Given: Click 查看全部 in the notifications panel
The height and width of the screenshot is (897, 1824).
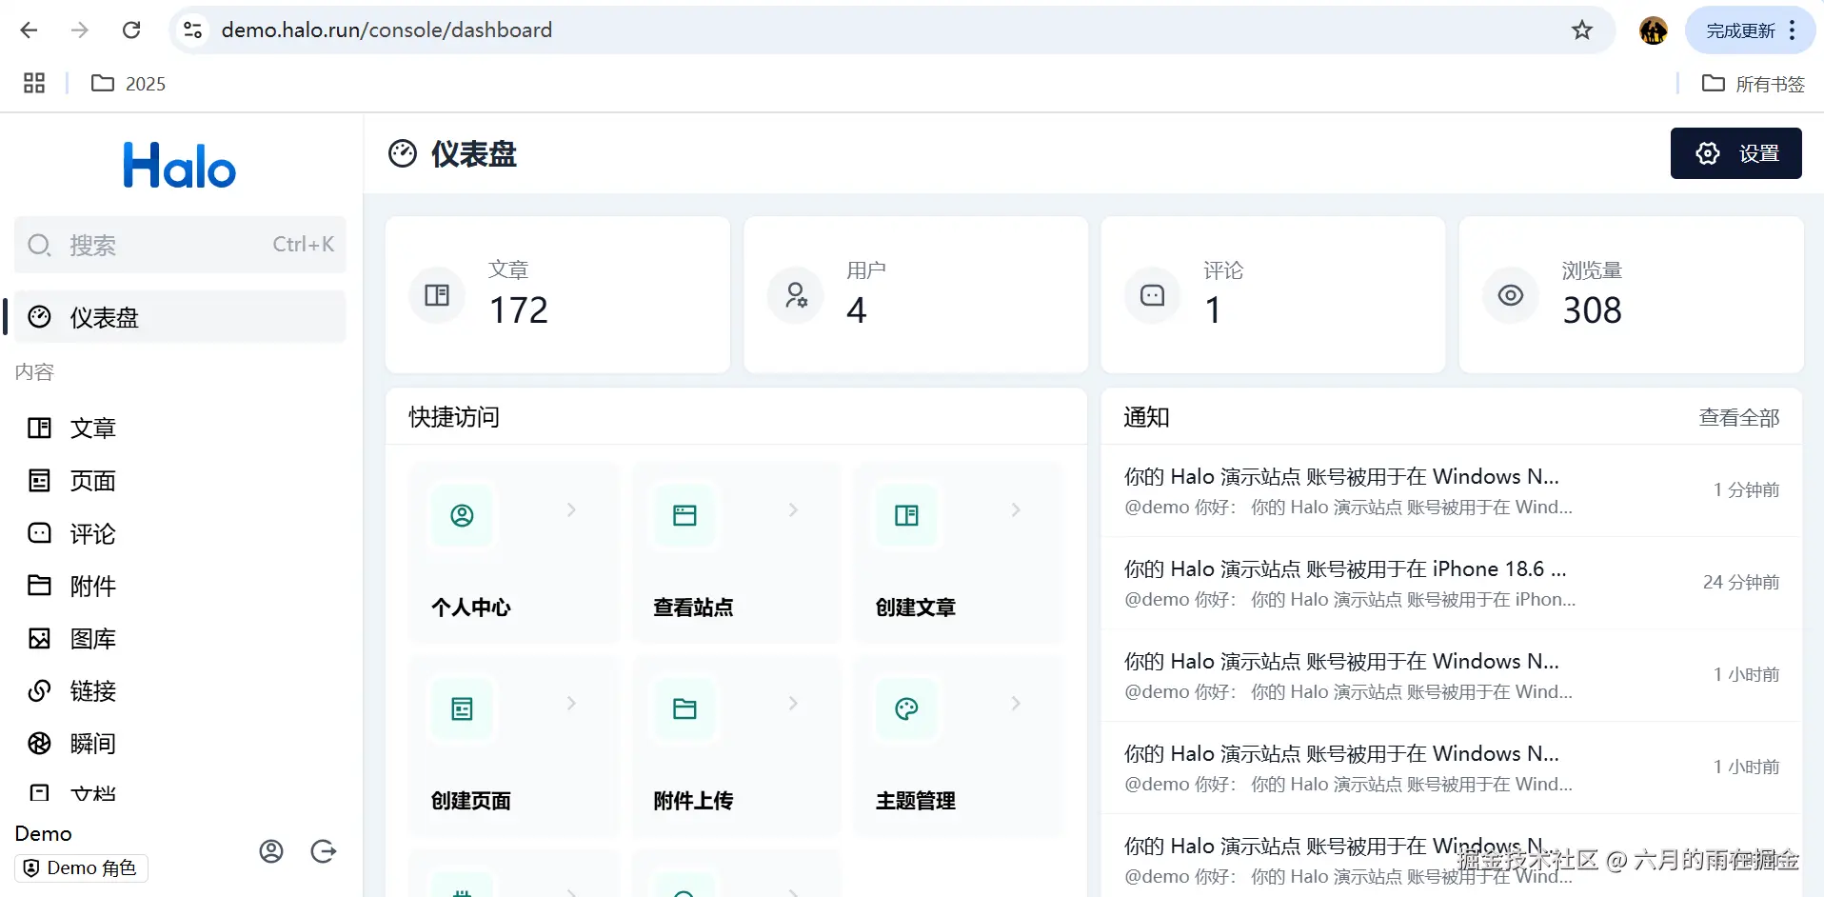Looking at the screenshot, I should coord(1739,418).
